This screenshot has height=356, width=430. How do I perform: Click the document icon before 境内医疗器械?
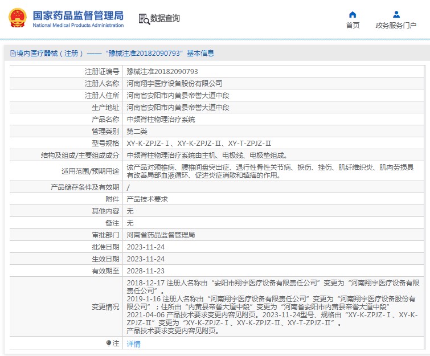tap(13, 53)
